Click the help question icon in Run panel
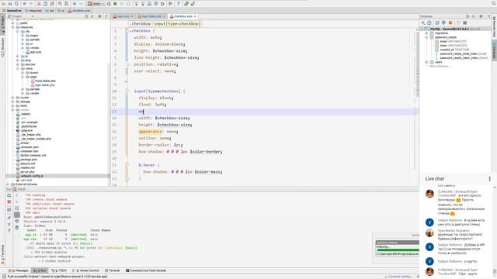 click(9, 231)
